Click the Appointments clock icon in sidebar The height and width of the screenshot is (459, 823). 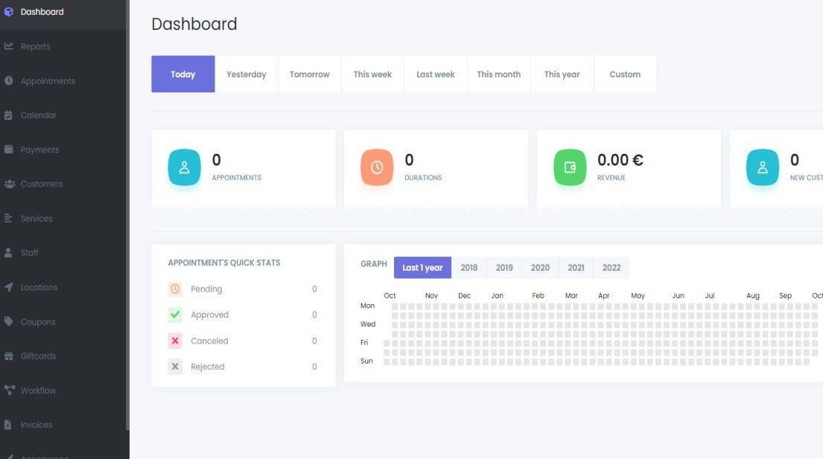(8, 80)
